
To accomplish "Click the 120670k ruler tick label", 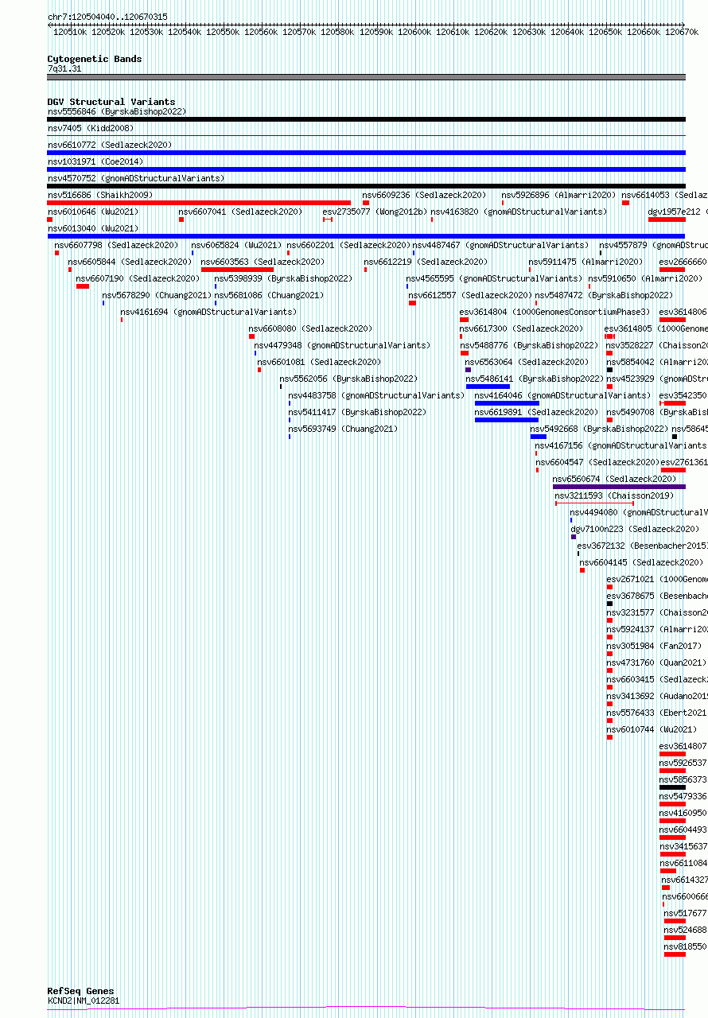I will (x=682, y=32).
